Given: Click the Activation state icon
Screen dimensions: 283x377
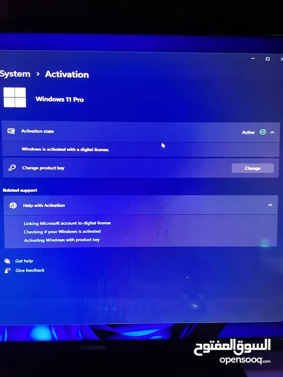Looking at the screenshot, I should tap(11, 131).
